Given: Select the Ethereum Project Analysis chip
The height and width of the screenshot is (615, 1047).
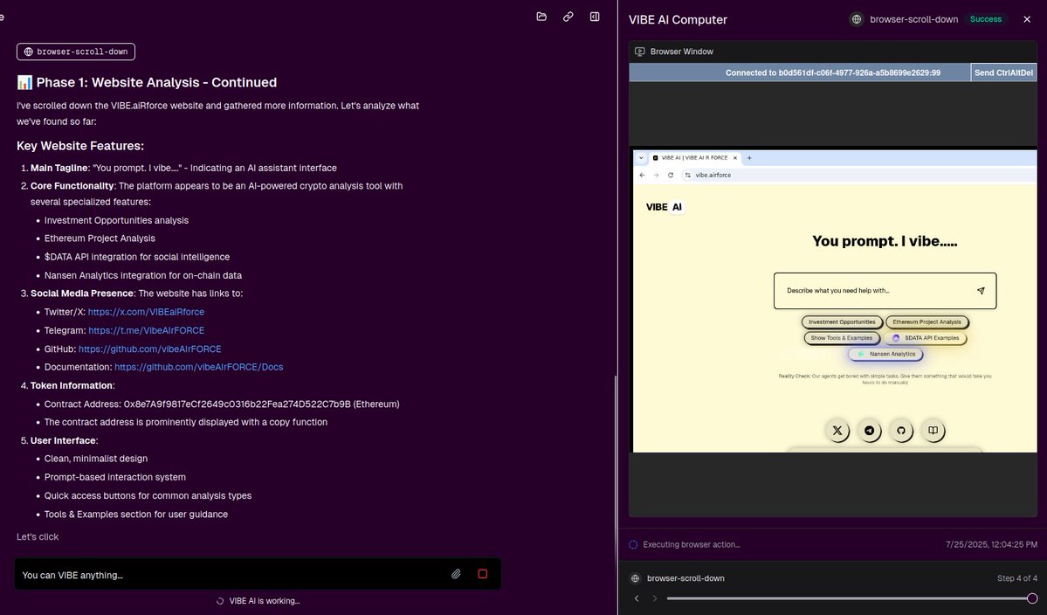Looking at the screenshot, I should coord(926,321).
